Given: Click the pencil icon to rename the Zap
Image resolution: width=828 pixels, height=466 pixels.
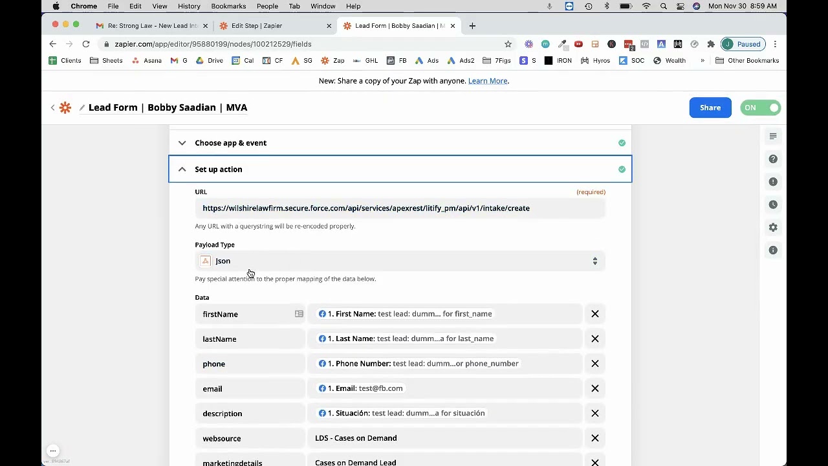Looking at the screenshot, I should [82, 107].
